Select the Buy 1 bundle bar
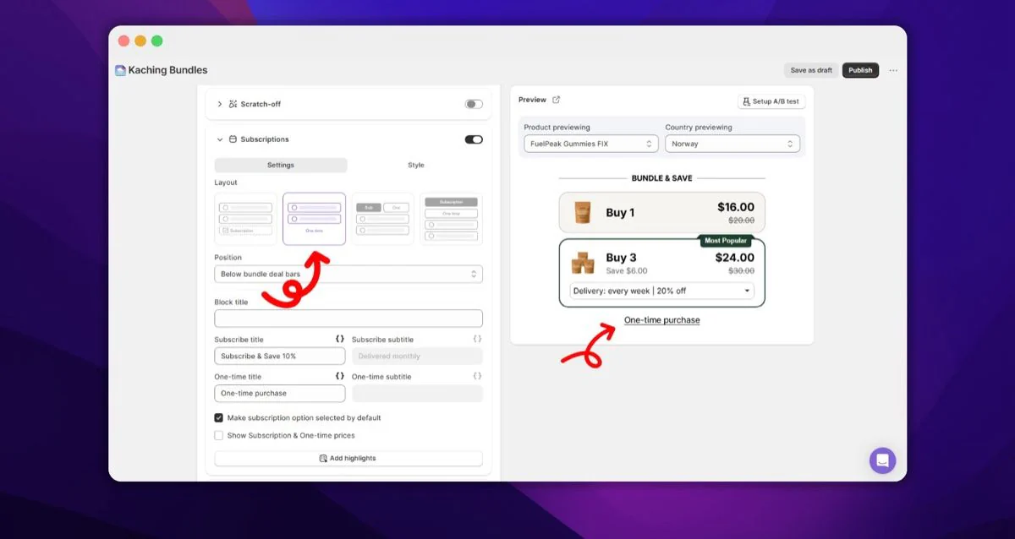Viewport: 1015px width, 539px height. point(662,213)
